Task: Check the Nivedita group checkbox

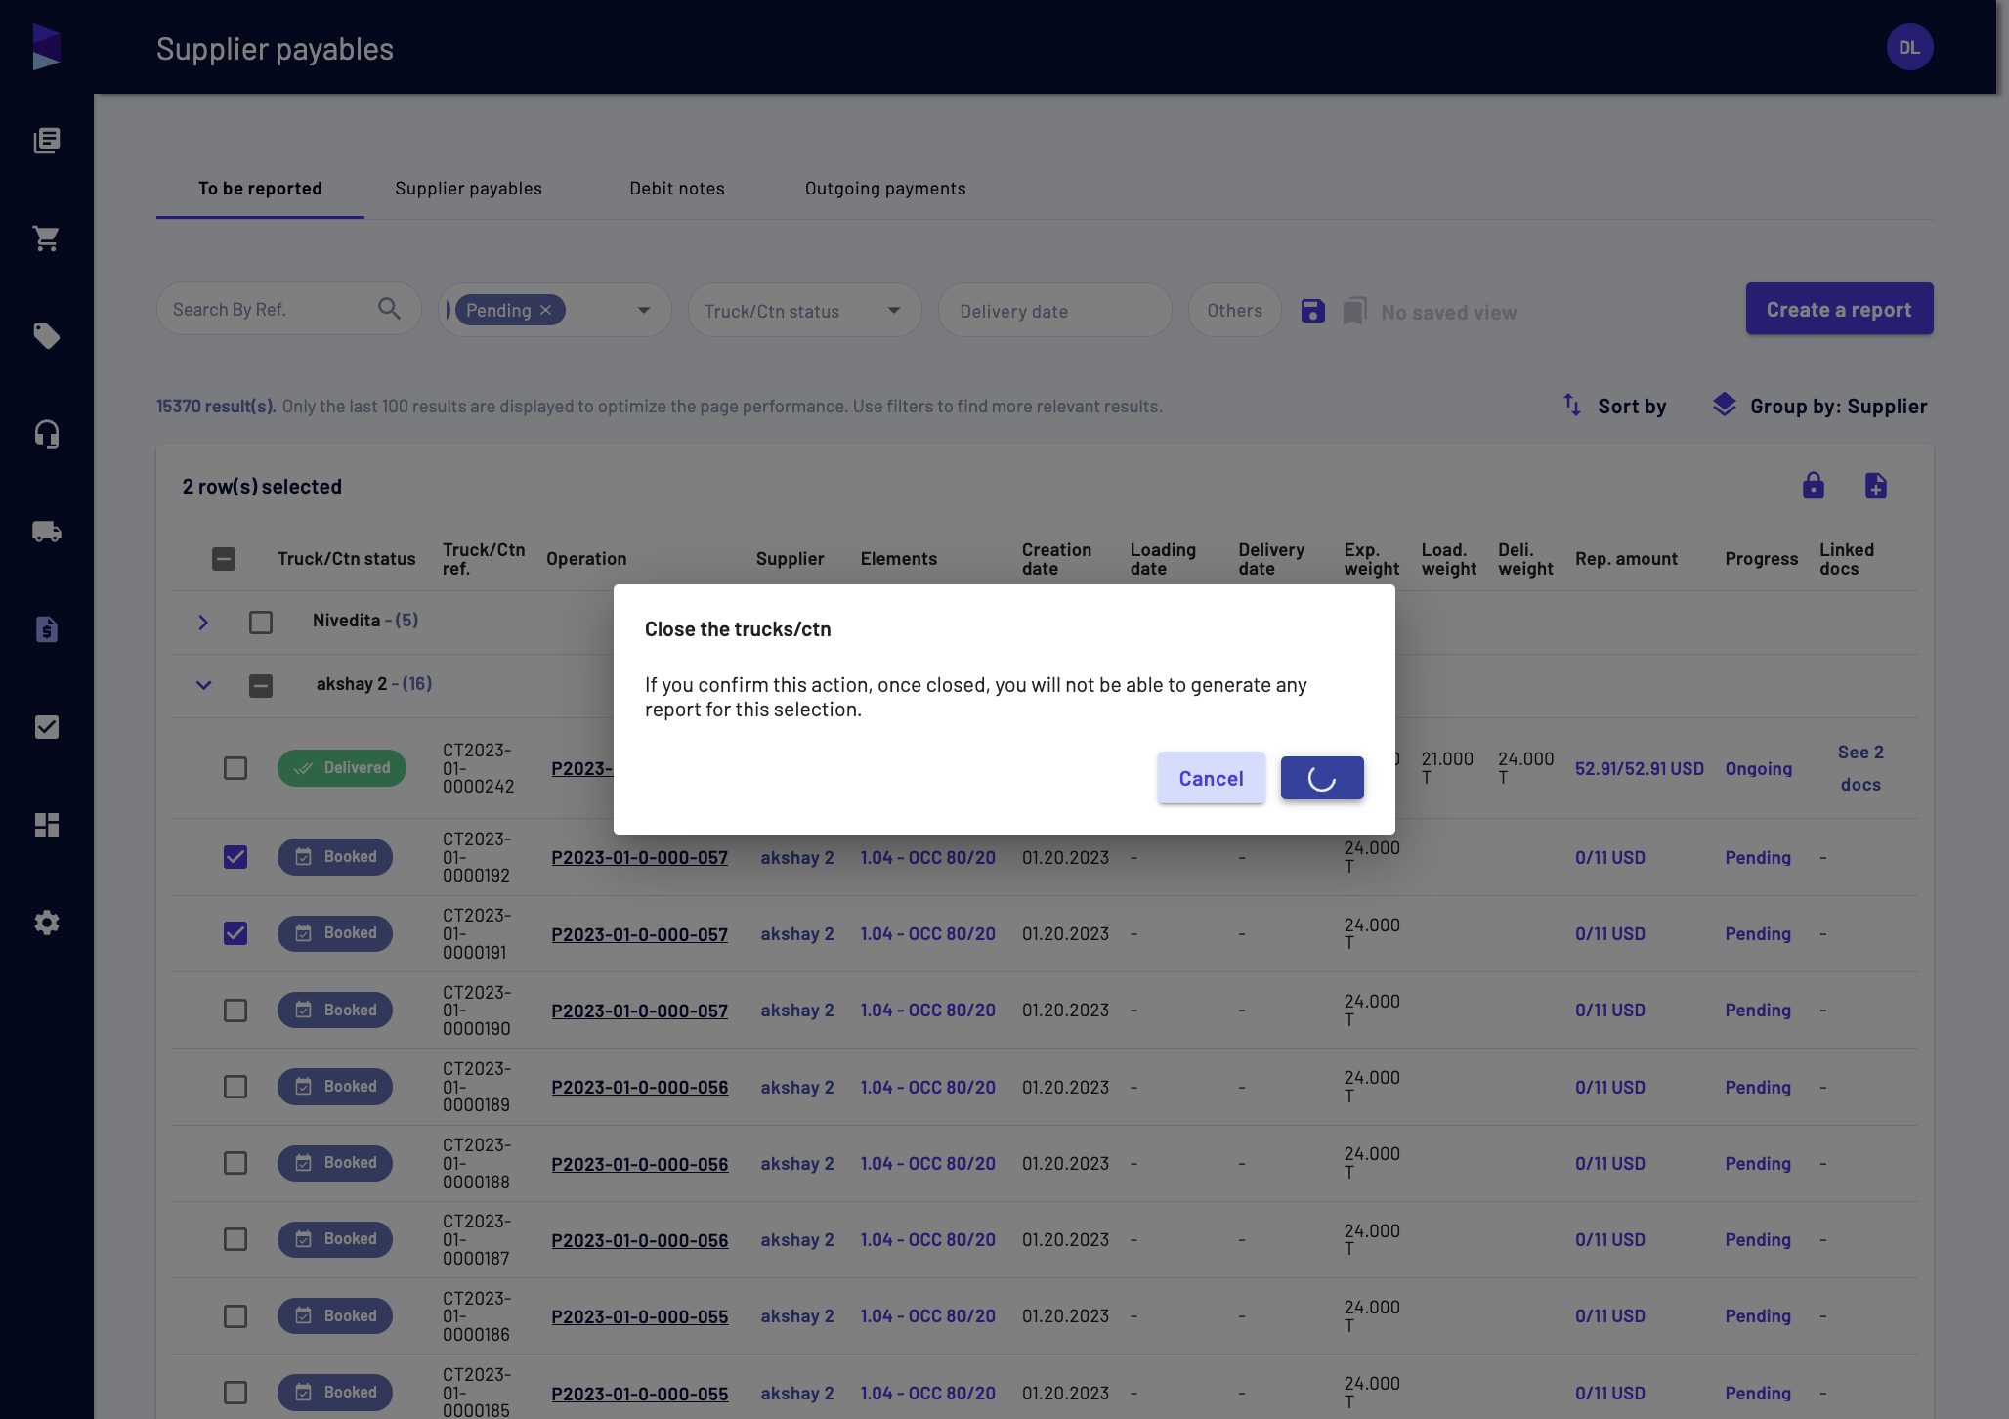Action: click(261, 623)
